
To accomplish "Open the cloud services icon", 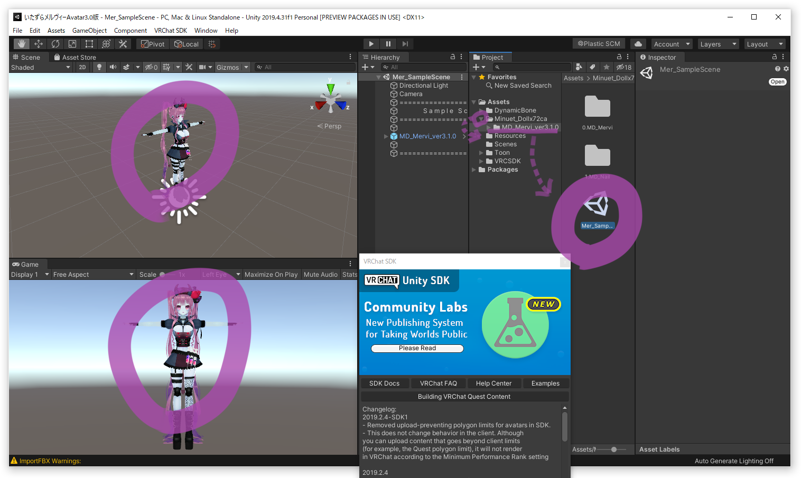I will pyautogui.click(x=638, y=44).
